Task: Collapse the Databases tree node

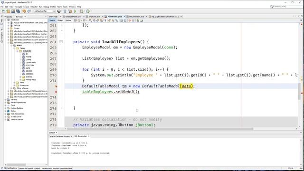Action: (6, 20)
